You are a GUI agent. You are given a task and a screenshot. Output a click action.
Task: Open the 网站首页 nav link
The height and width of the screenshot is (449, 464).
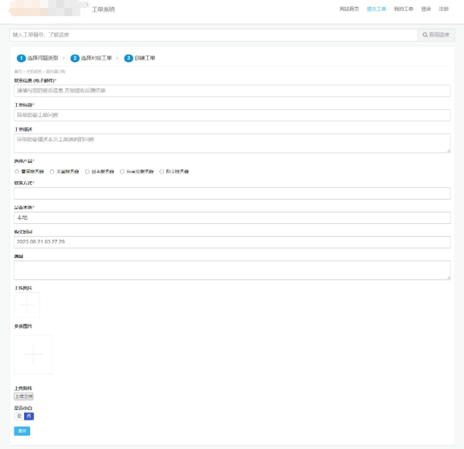[x=349, y=9]
